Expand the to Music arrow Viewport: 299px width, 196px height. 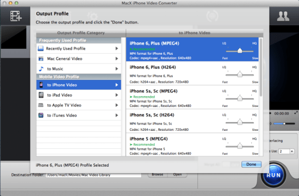[x=117, y=68]
